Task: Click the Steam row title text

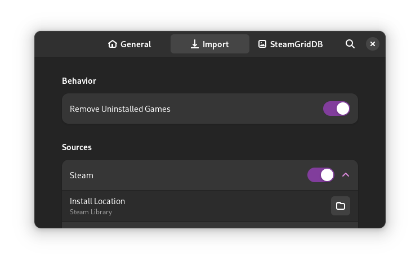Action: 82,175
